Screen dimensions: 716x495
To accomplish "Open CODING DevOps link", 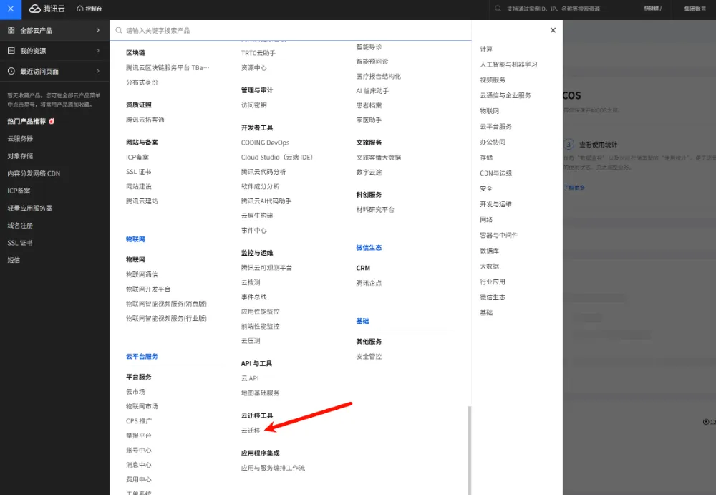I will (266, 142).
